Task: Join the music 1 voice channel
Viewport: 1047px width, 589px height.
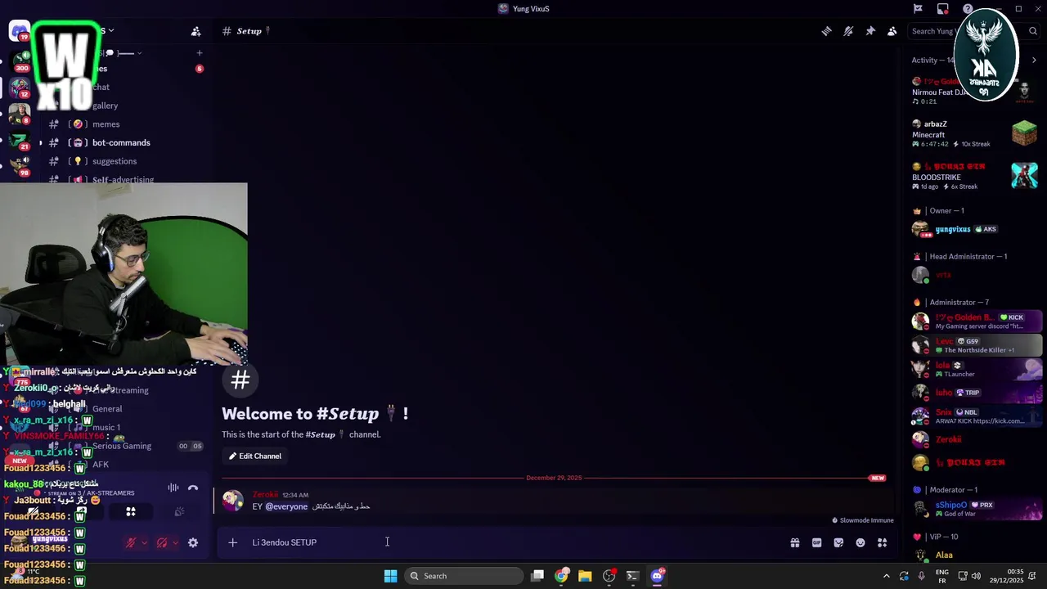Action: pyautogui.click(x=123, y=427)
